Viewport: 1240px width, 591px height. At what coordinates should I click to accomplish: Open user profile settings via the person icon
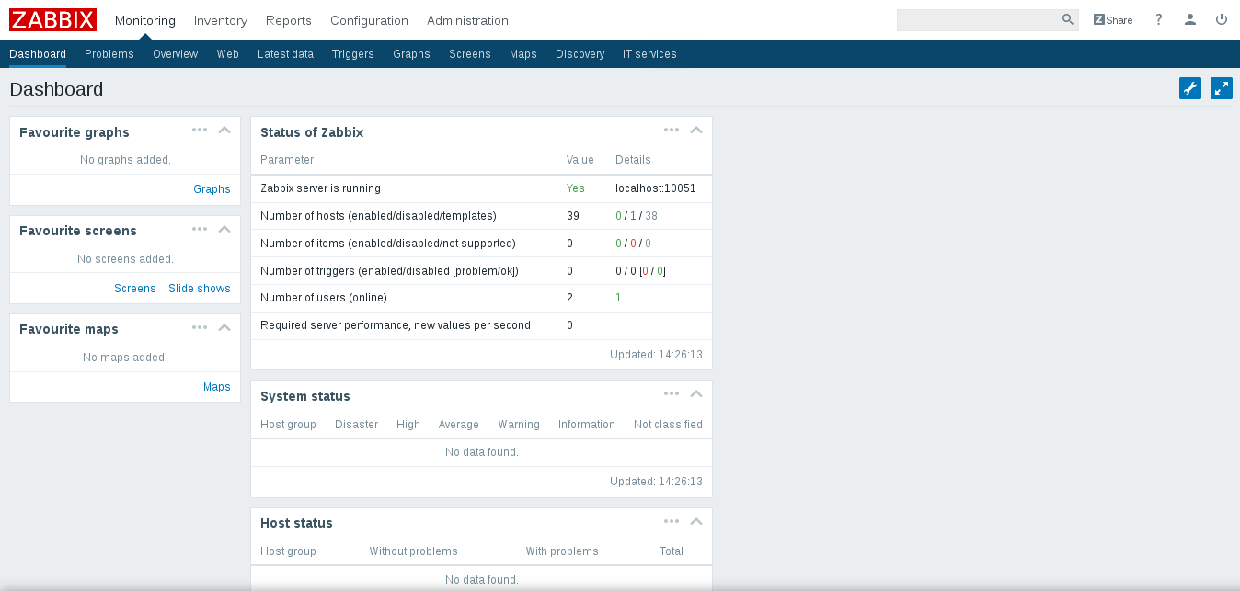[x=1189, y=19]
